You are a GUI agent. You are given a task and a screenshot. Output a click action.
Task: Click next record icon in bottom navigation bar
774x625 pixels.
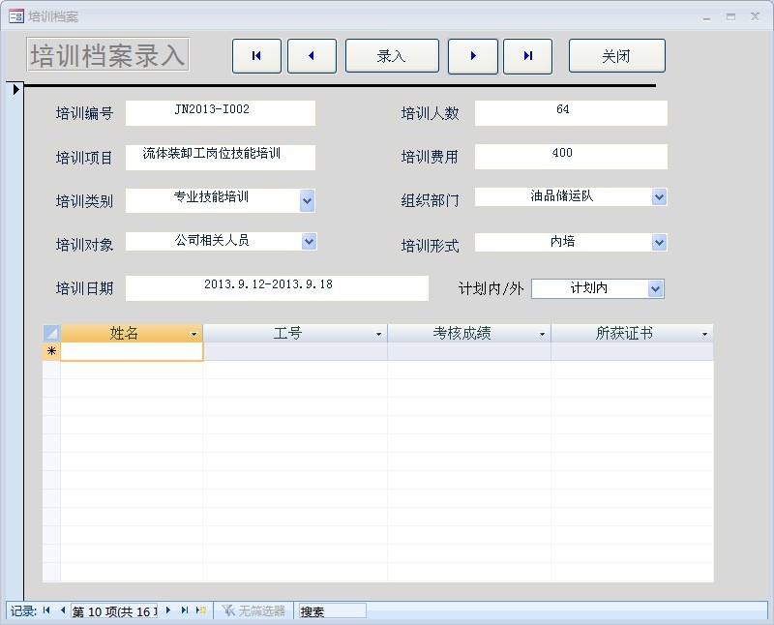[168, 610]
